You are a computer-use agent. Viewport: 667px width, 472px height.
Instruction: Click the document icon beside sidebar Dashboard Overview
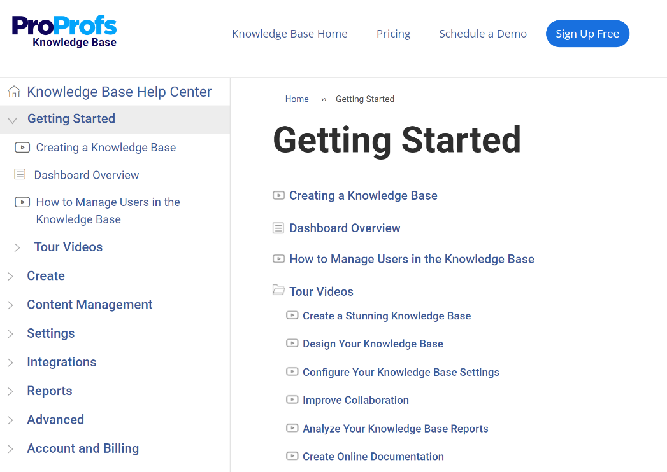click(20, 174)
